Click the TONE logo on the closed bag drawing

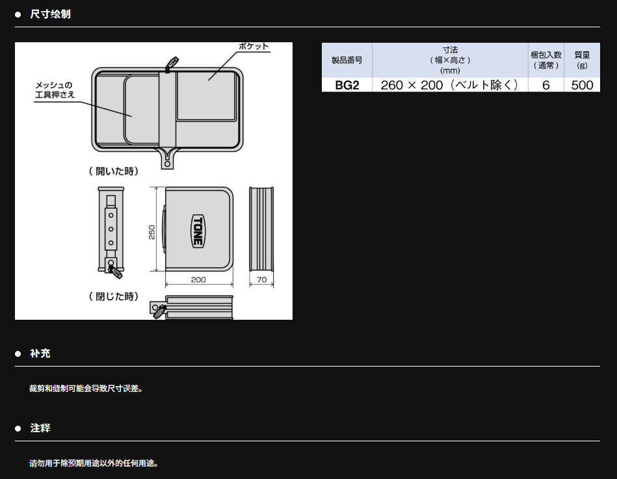(197, 229)
